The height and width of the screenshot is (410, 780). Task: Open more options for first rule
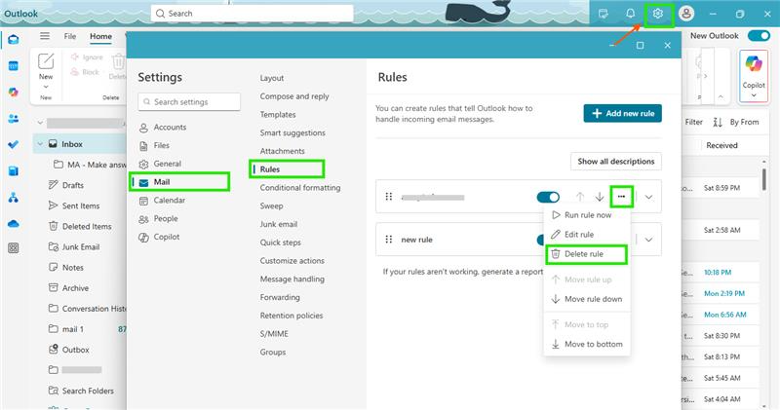click(621, 197)
